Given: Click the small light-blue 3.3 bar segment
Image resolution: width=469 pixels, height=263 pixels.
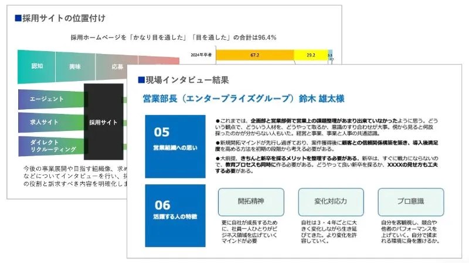Looking at the screenshot, I should 330,55.
